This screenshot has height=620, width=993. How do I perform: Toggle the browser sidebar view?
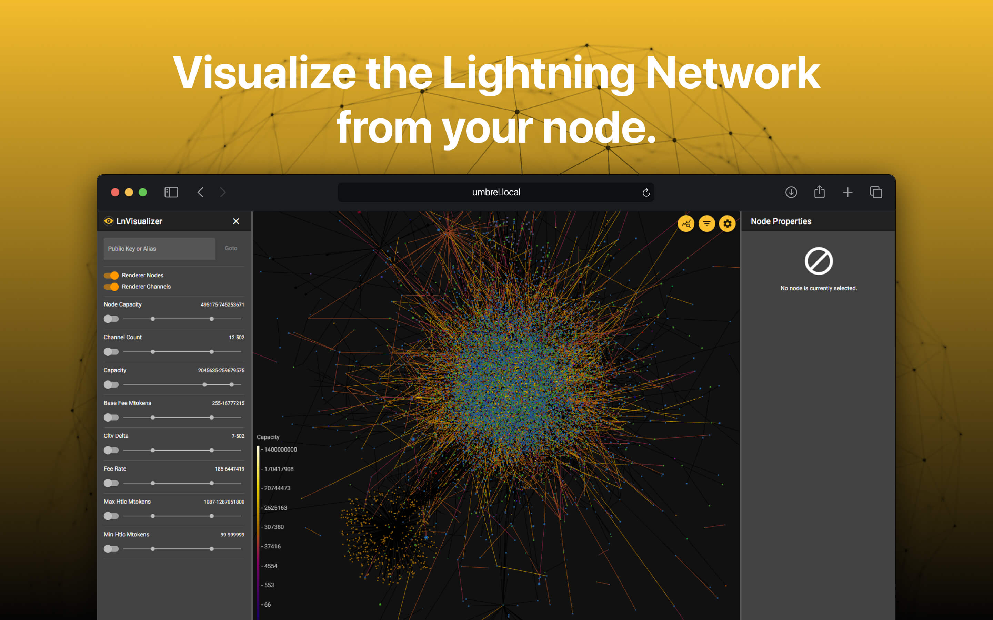pos(171,192)
